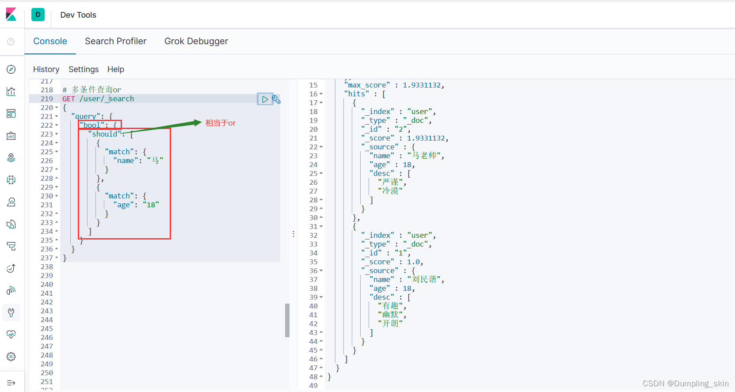Image resolution: width=735 pixels, height=392 pixels.
Task: Switch to the Console tab
Action: click(x=50, y=41)
